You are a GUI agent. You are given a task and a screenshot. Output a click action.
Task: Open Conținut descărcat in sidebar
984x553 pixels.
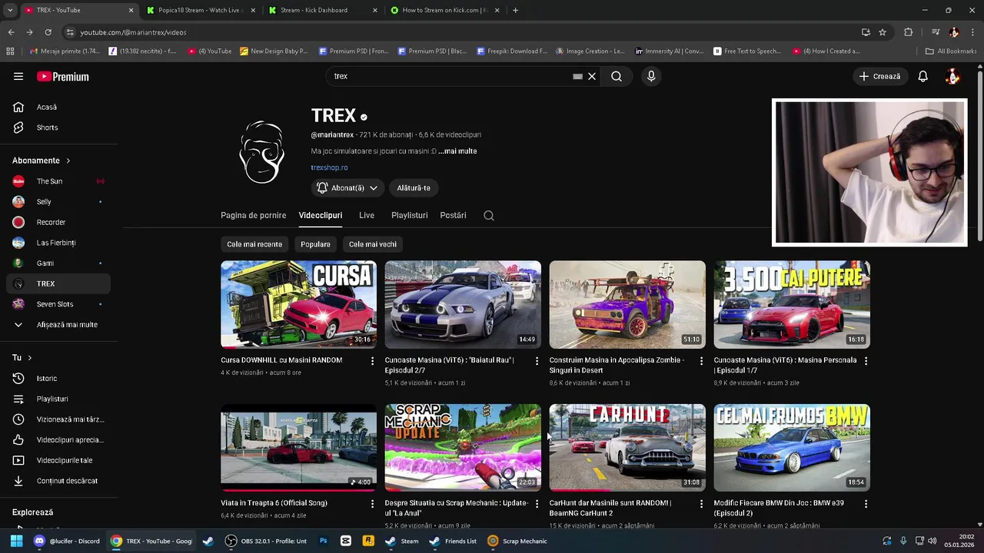58,481
